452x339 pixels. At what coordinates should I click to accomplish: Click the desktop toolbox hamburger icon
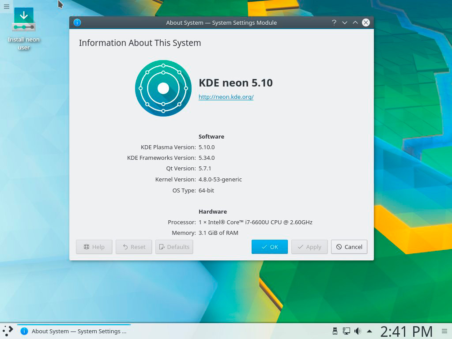tap(6, 6)
